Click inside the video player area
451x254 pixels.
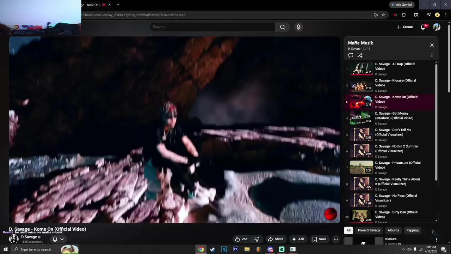pos(174,129)
